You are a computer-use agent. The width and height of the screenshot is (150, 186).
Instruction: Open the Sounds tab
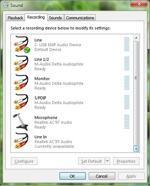55,18
